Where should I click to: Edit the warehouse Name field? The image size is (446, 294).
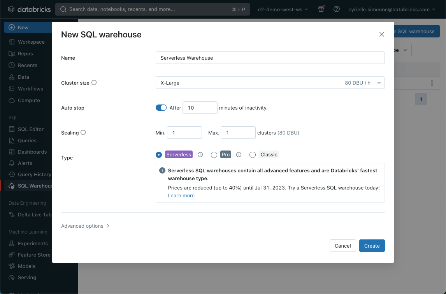pos(270,58)
